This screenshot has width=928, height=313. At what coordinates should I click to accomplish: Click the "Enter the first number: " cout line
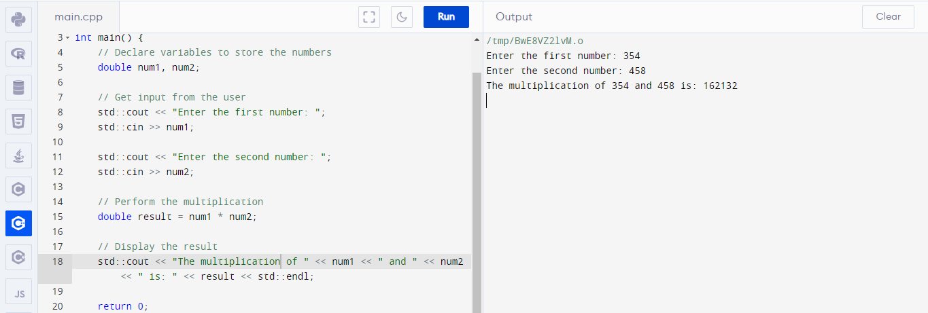click(x=212, y=112)
